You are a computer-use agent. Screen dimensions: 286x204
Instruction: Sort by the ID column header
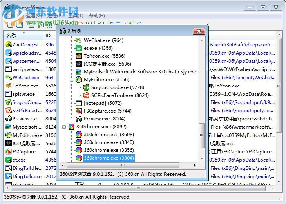pyautogui.click(x=49, y=35)
